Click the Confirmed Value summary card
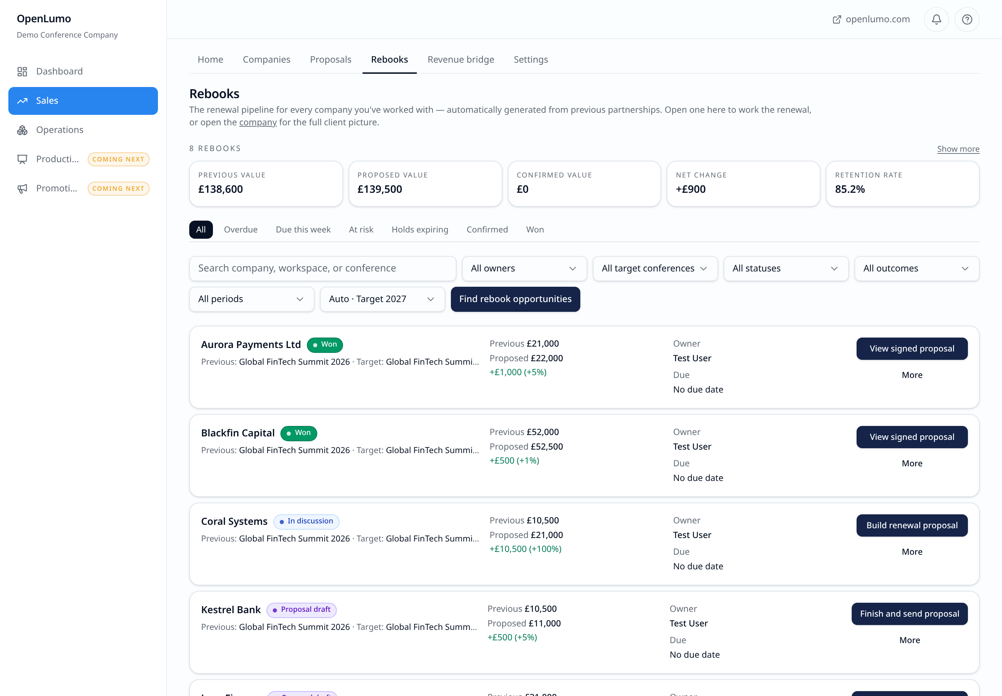Viewport: 1002px width, 696px height. pyautogui.click(x=584, y=184)
